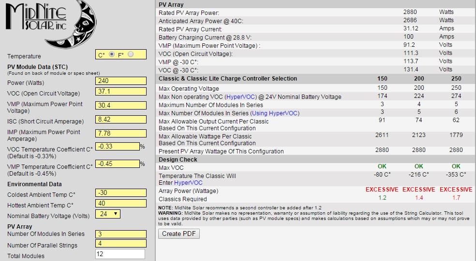Click the Number Of Modules In Series field
This screenshot has height=261, width=476.
tap(121, 234)
